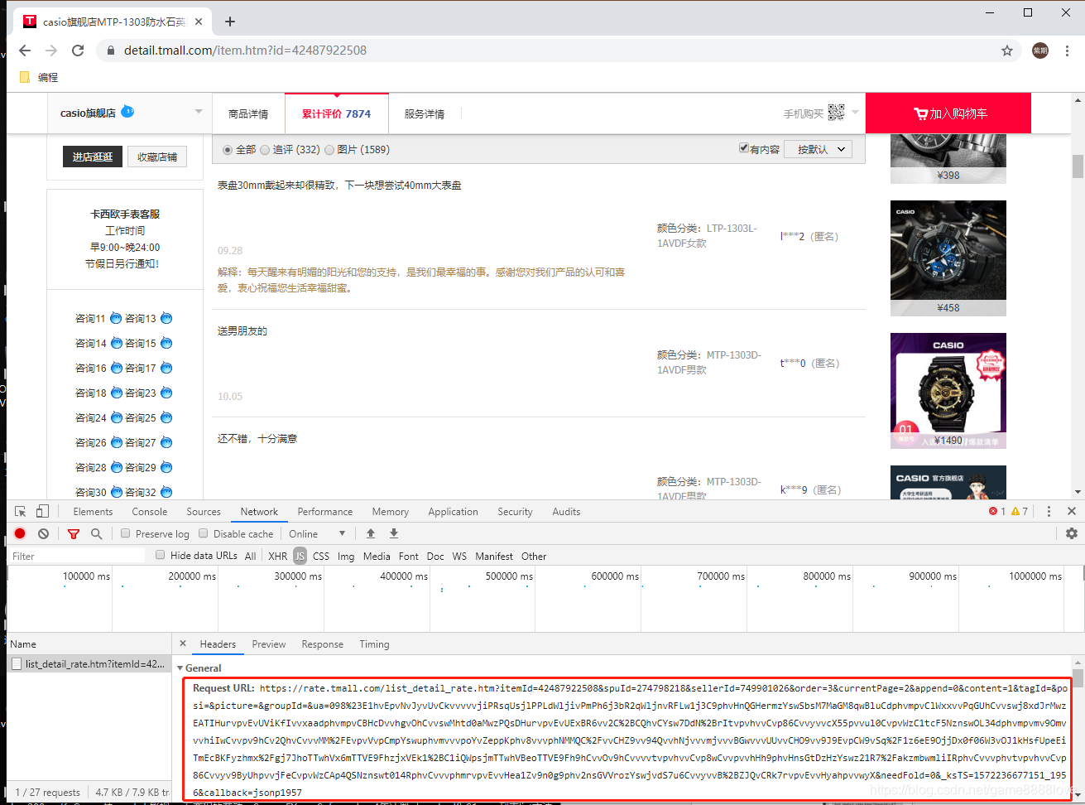Select the list_detail_rate.htm request row
Viewport: 1085px width, 805px height.
click(x=88, y=663)
